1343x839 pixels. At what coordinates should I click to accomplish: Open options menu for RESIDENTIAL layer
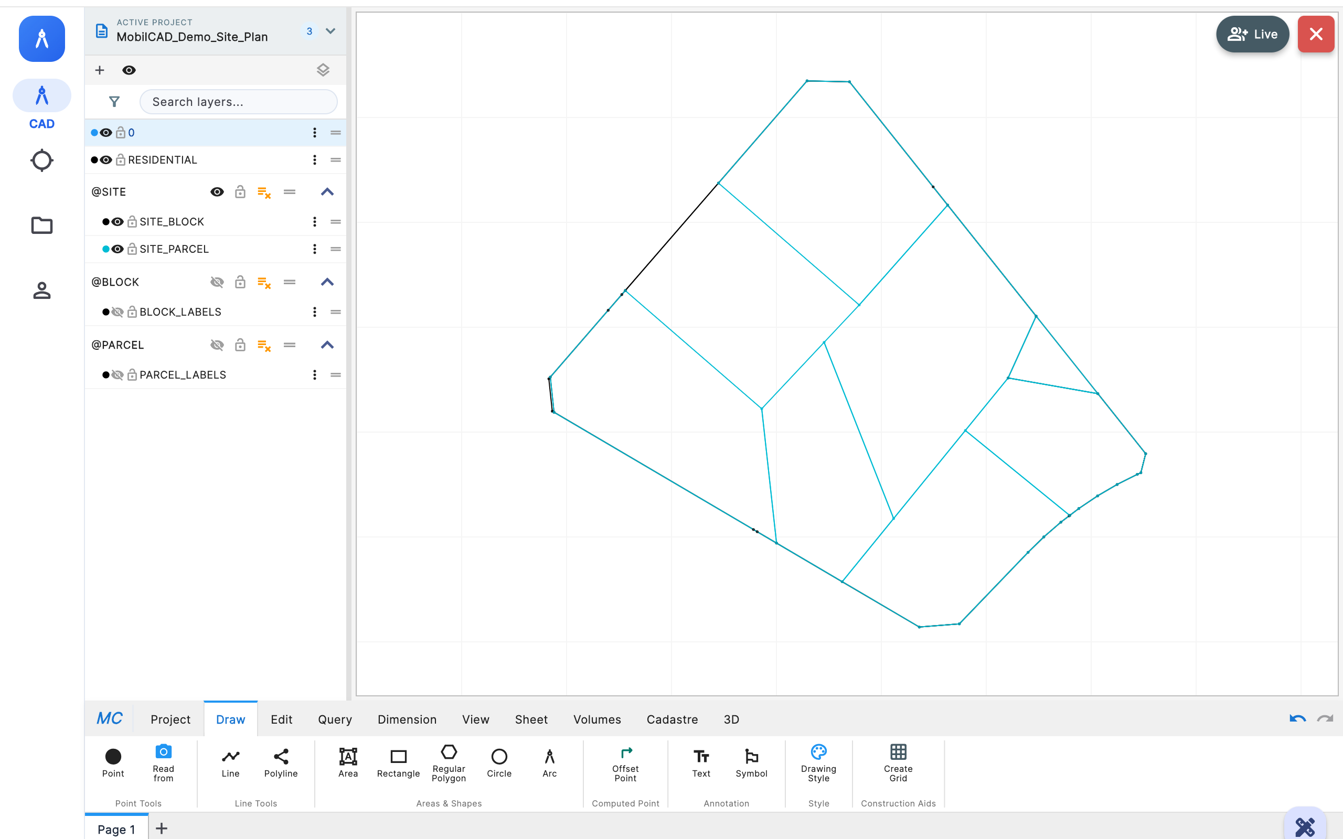tap(315, 160)
